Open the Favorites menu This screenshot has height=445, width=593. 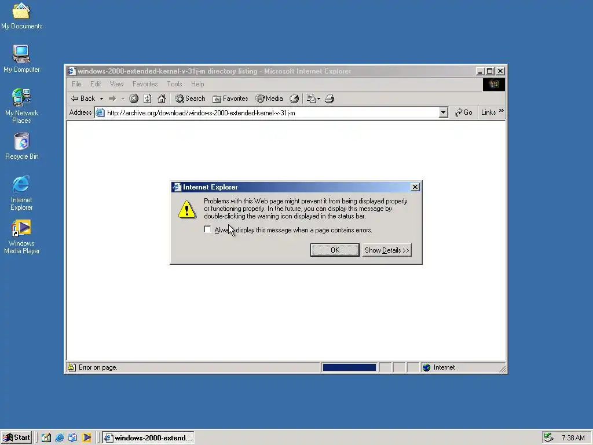(x=145, y=84)
